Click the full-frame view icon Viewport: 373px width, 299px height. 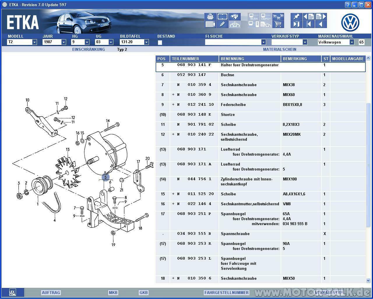pyautogui.click(x=222, y=17)
